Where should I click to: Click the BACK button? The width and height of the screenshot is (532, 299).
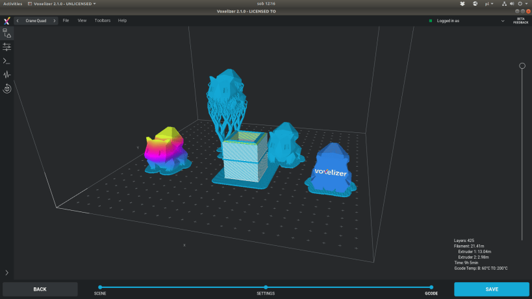[x=40, y=289]
